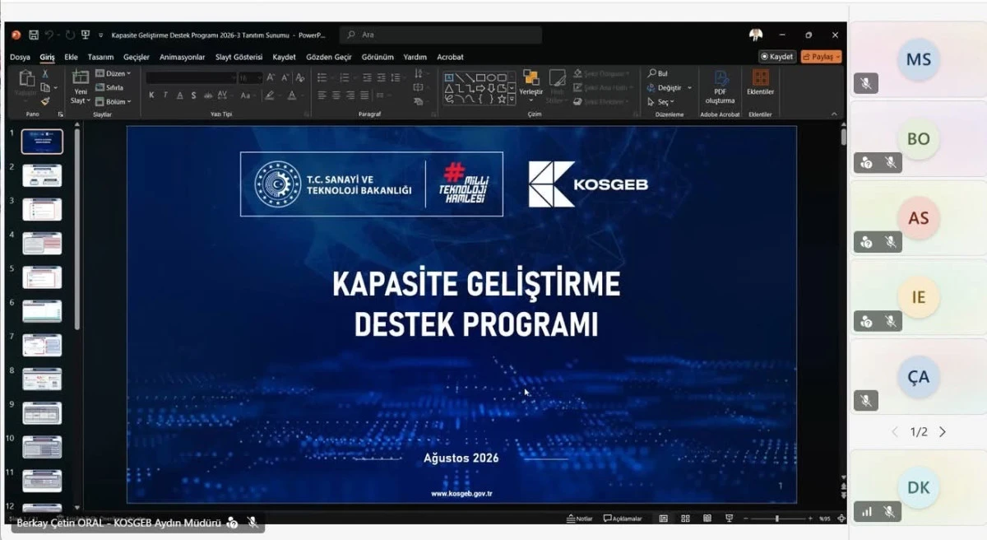Click Bul find button
987x540 pixels.
(x=658, y=74)
